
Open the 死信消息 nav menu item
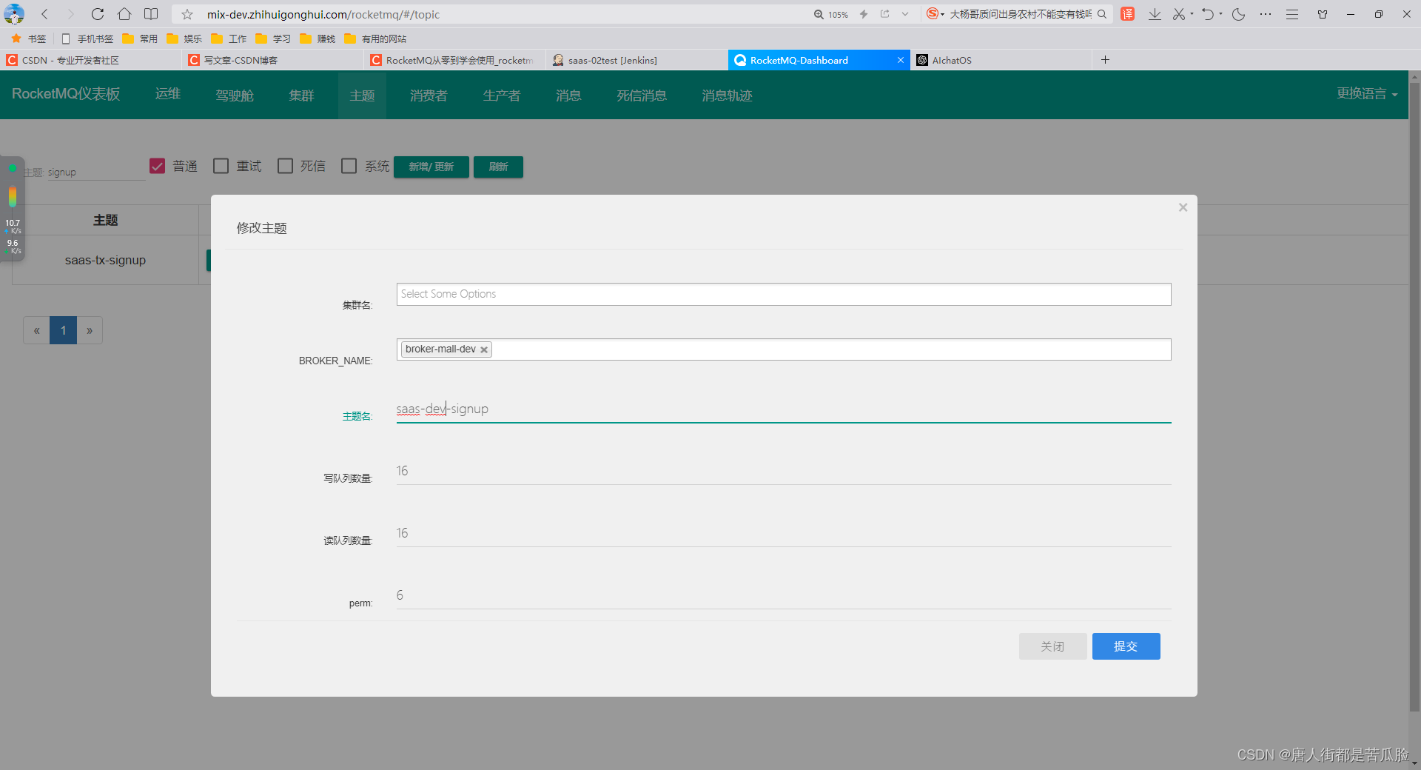642,96
